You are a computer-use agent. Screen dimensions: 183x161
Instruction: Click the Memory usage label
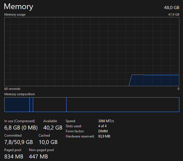click(15, 14)
